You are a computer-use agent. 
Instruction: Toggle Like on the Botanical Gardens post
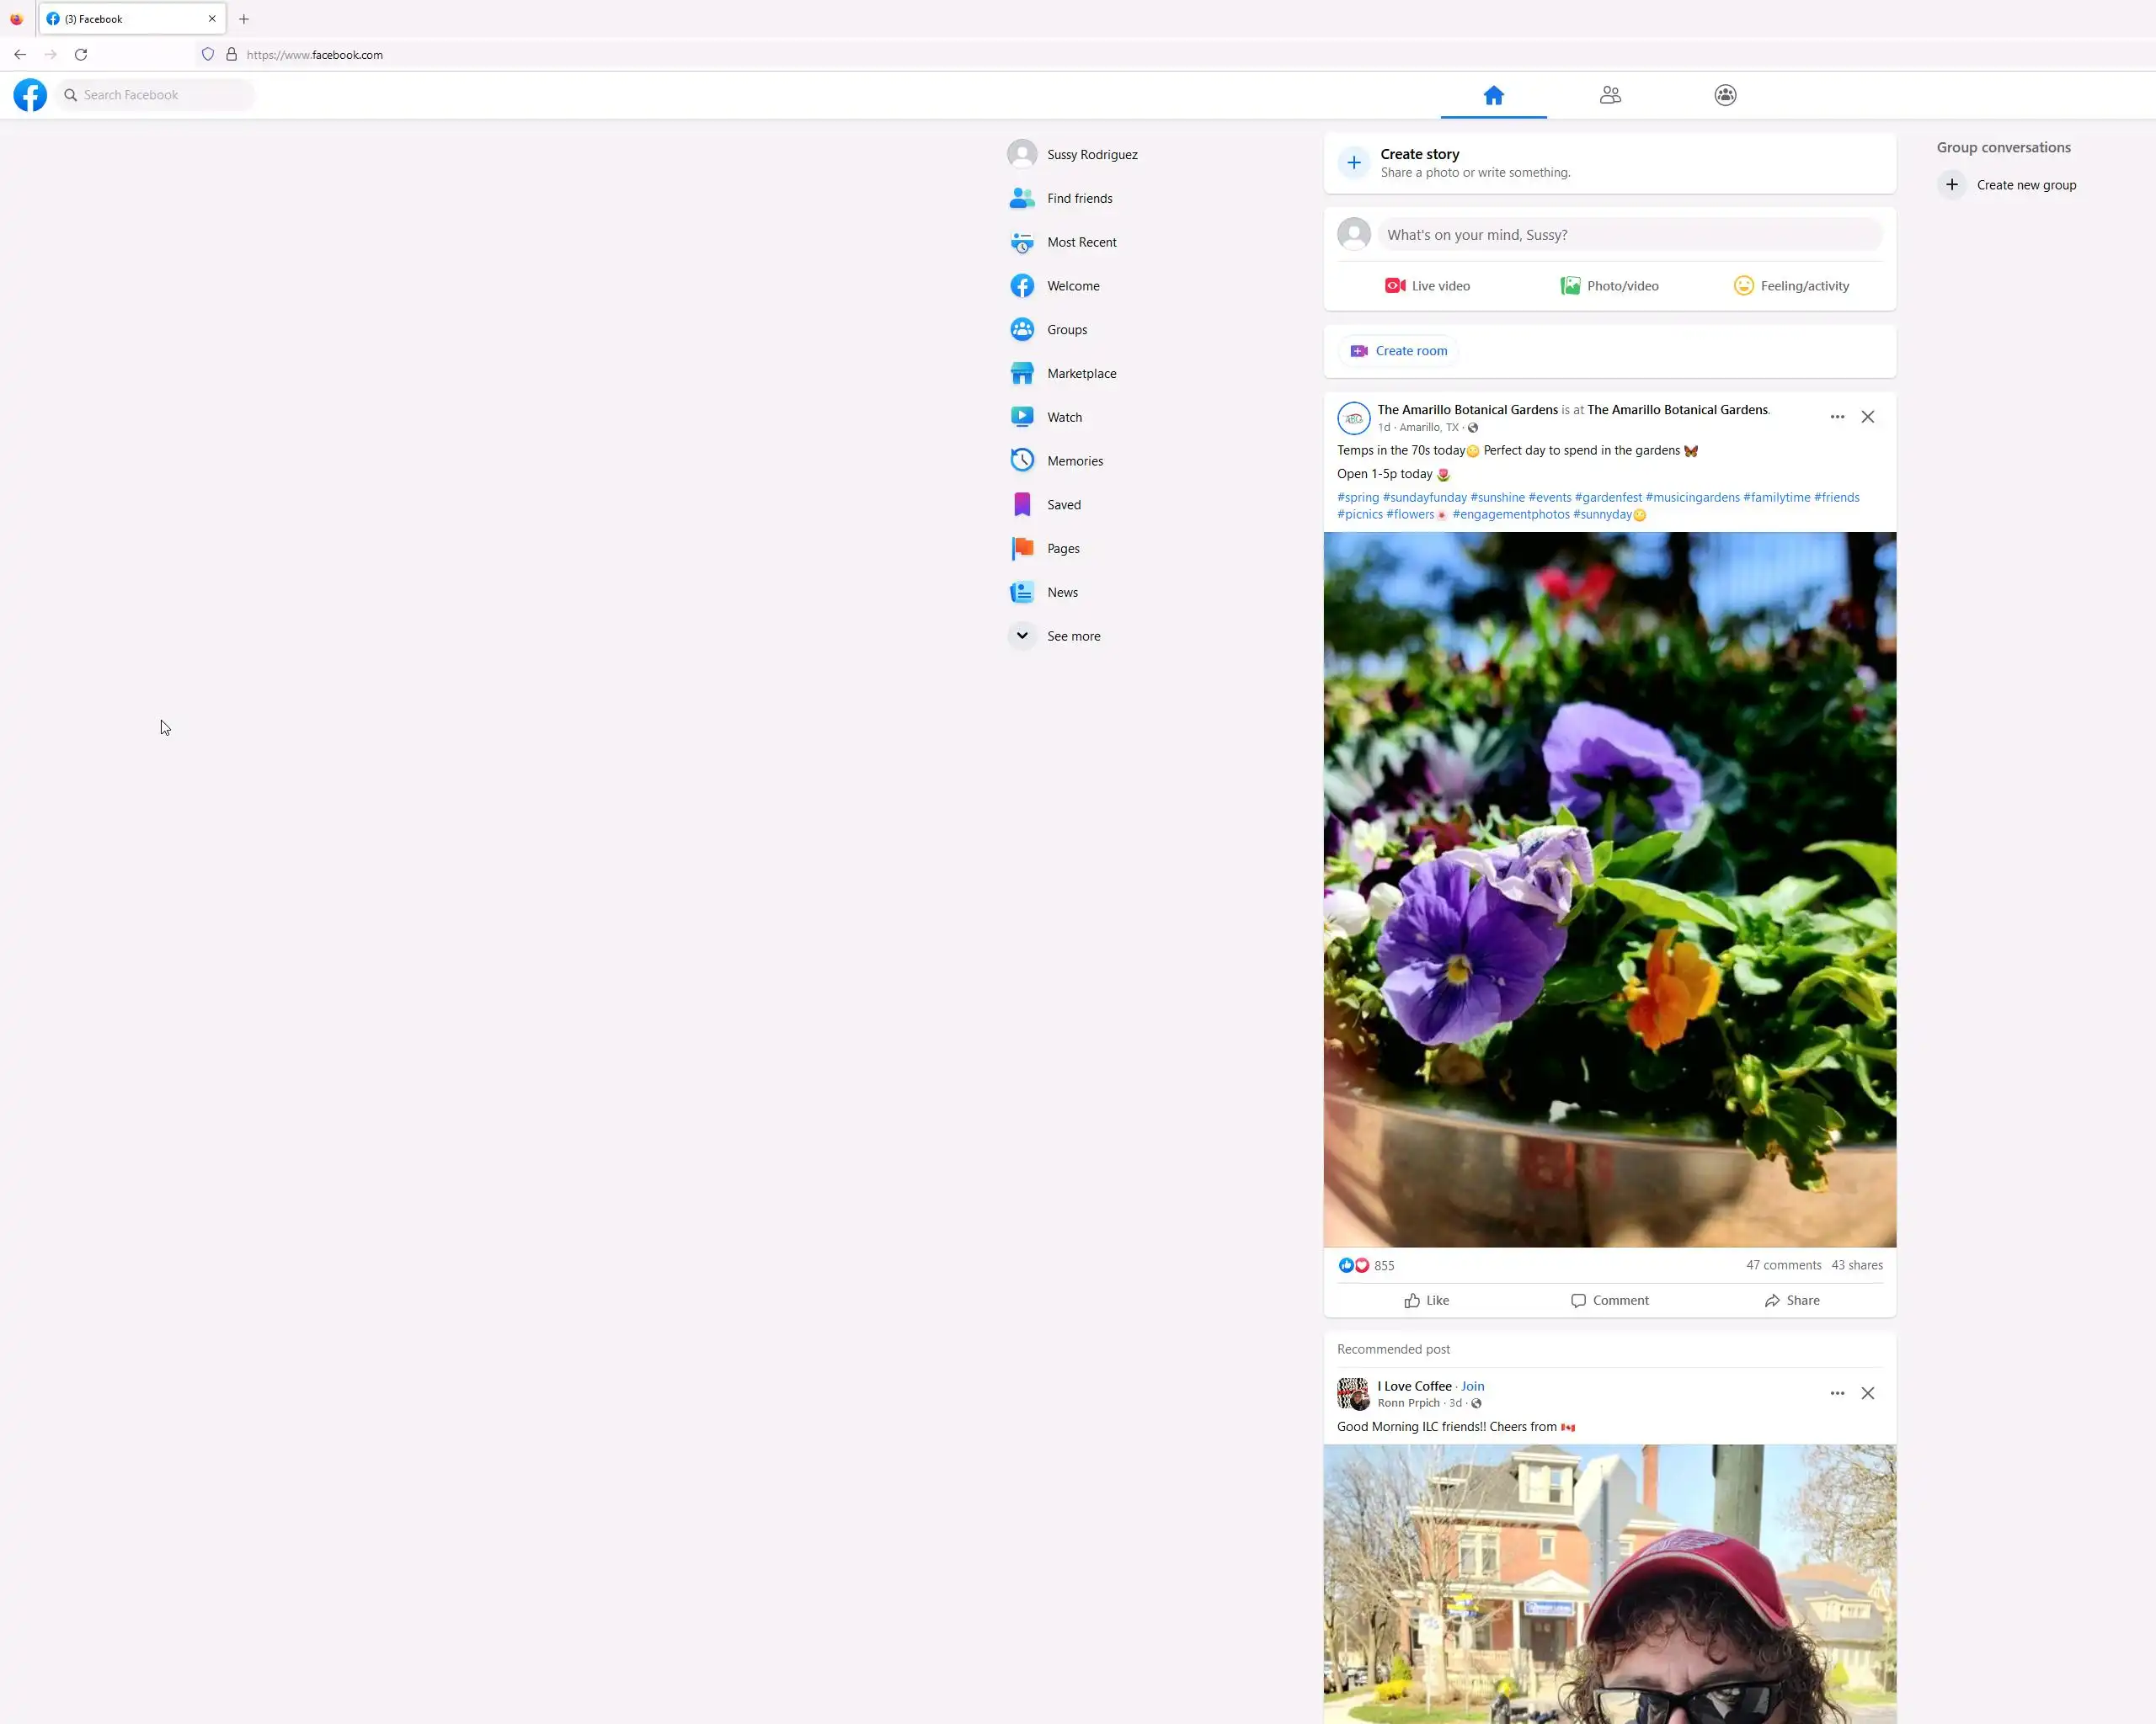pos(1426,1301)
